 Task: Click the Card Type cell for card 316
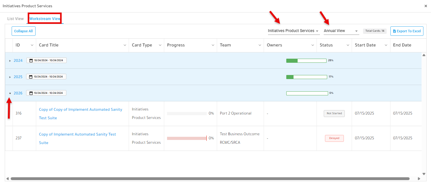[146, 114]
